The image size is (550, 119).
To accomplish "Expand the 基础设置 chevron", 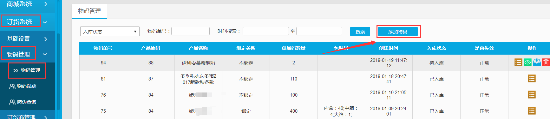I will click(46, 39).
